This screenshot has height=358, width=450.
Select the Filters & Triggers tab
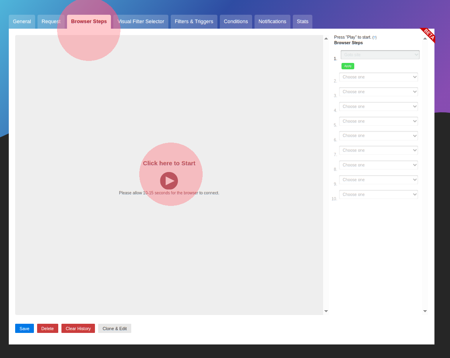[194, 22]
